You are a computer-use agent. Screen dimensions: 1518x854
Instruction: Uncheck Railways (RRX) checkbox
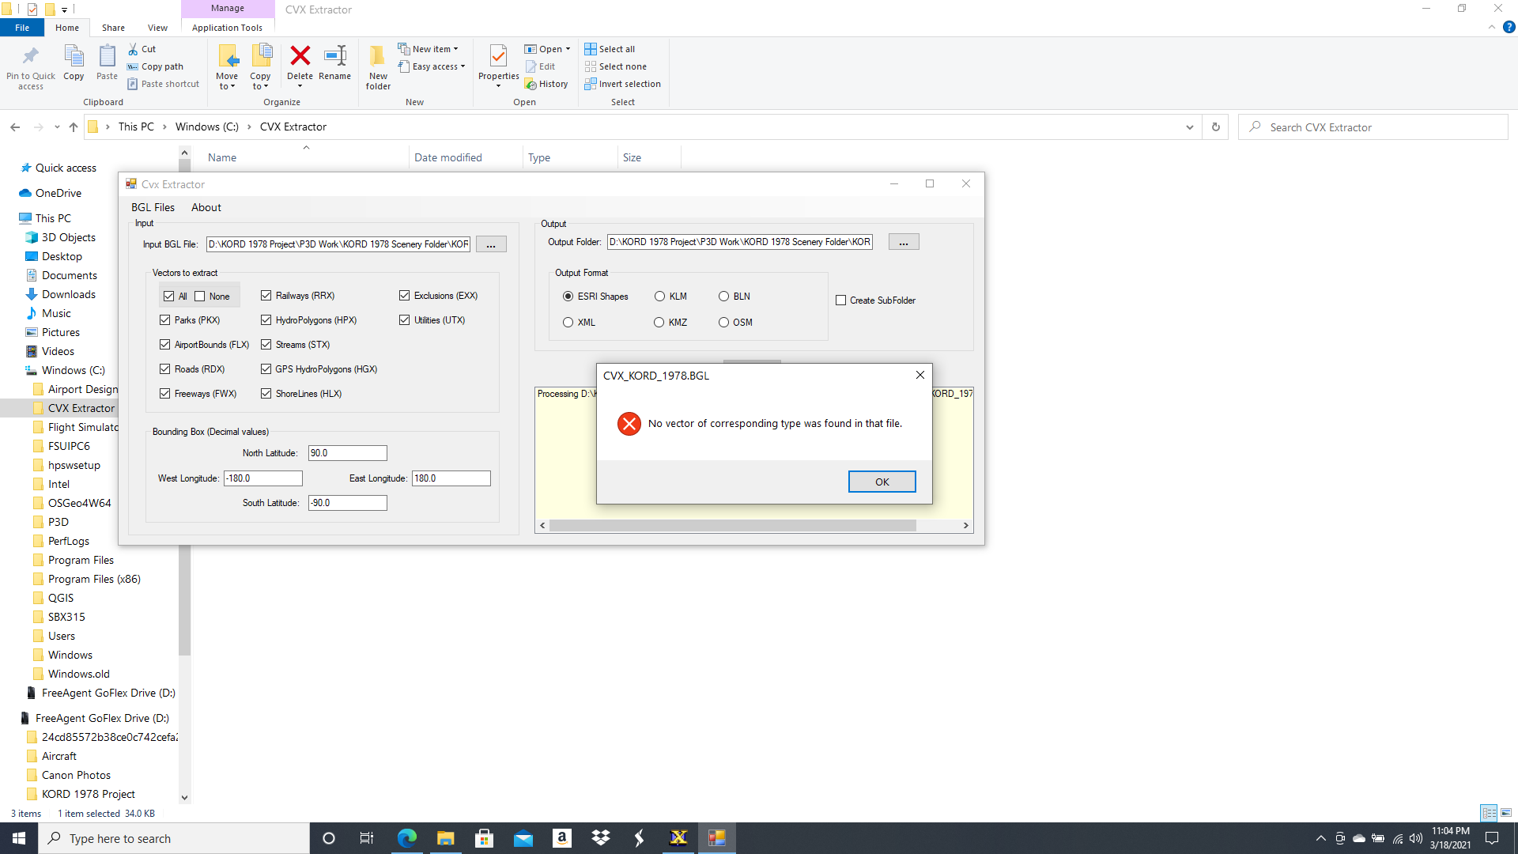tap(266, 296)
